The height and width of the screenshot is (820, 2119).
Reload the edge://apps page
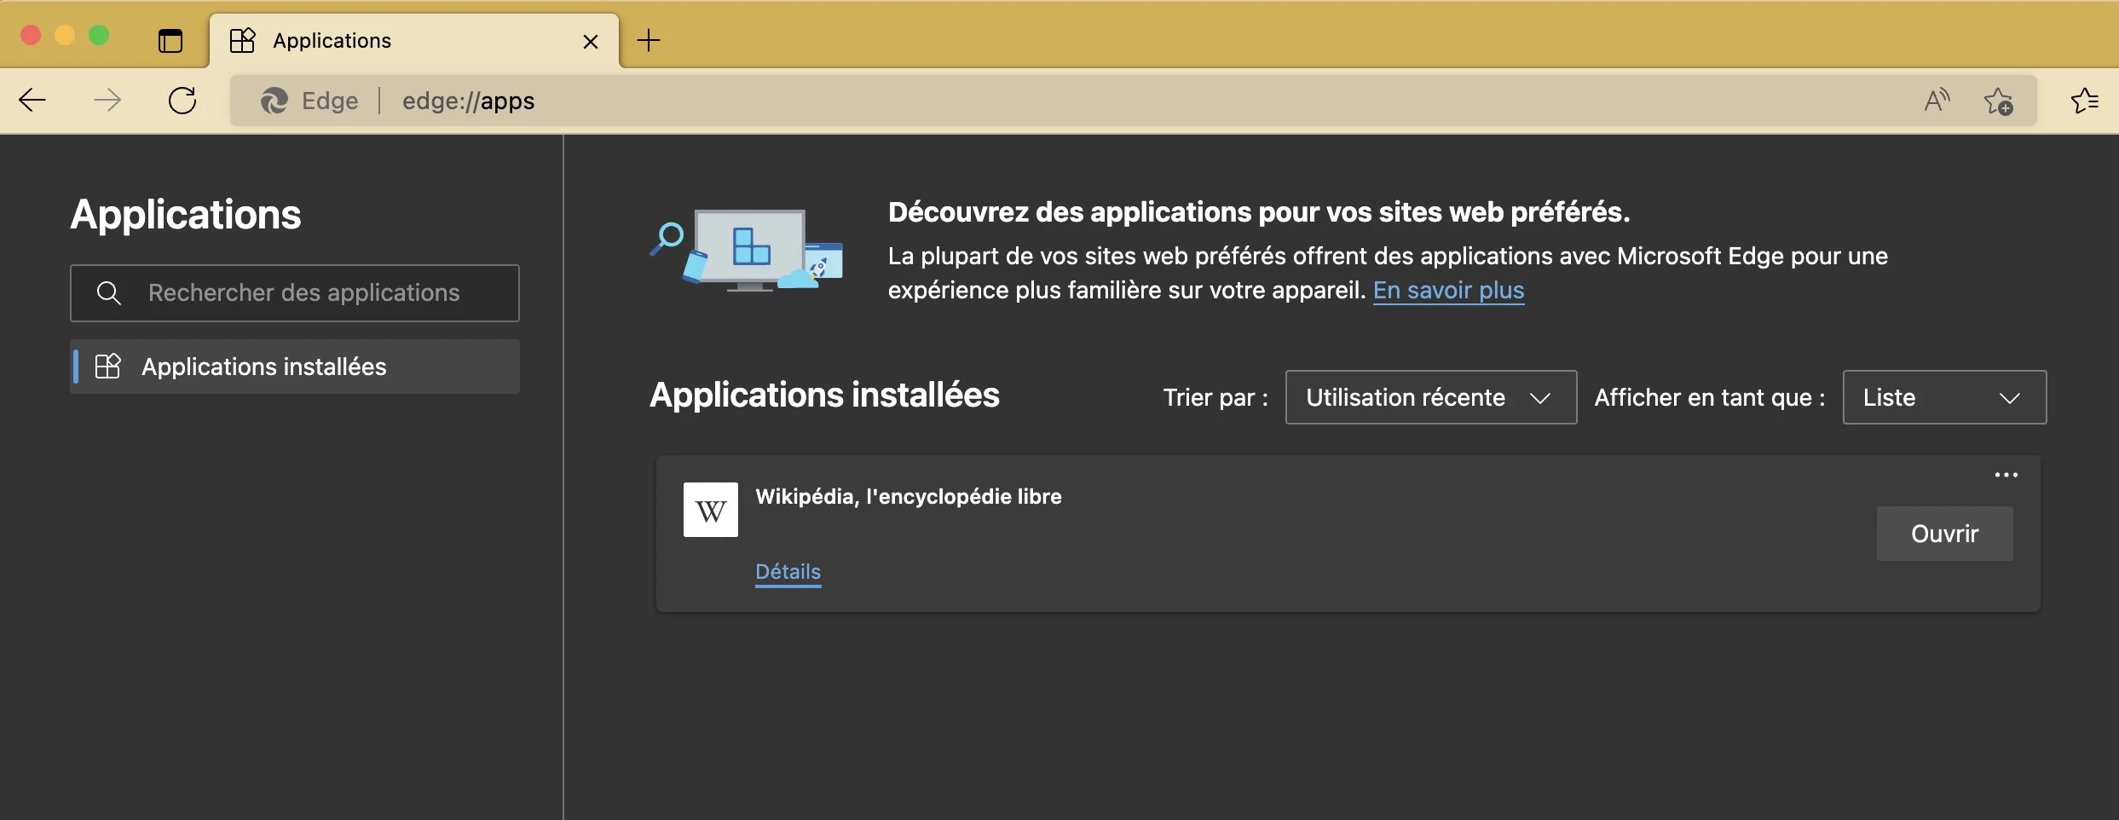(x=182, y=101)
